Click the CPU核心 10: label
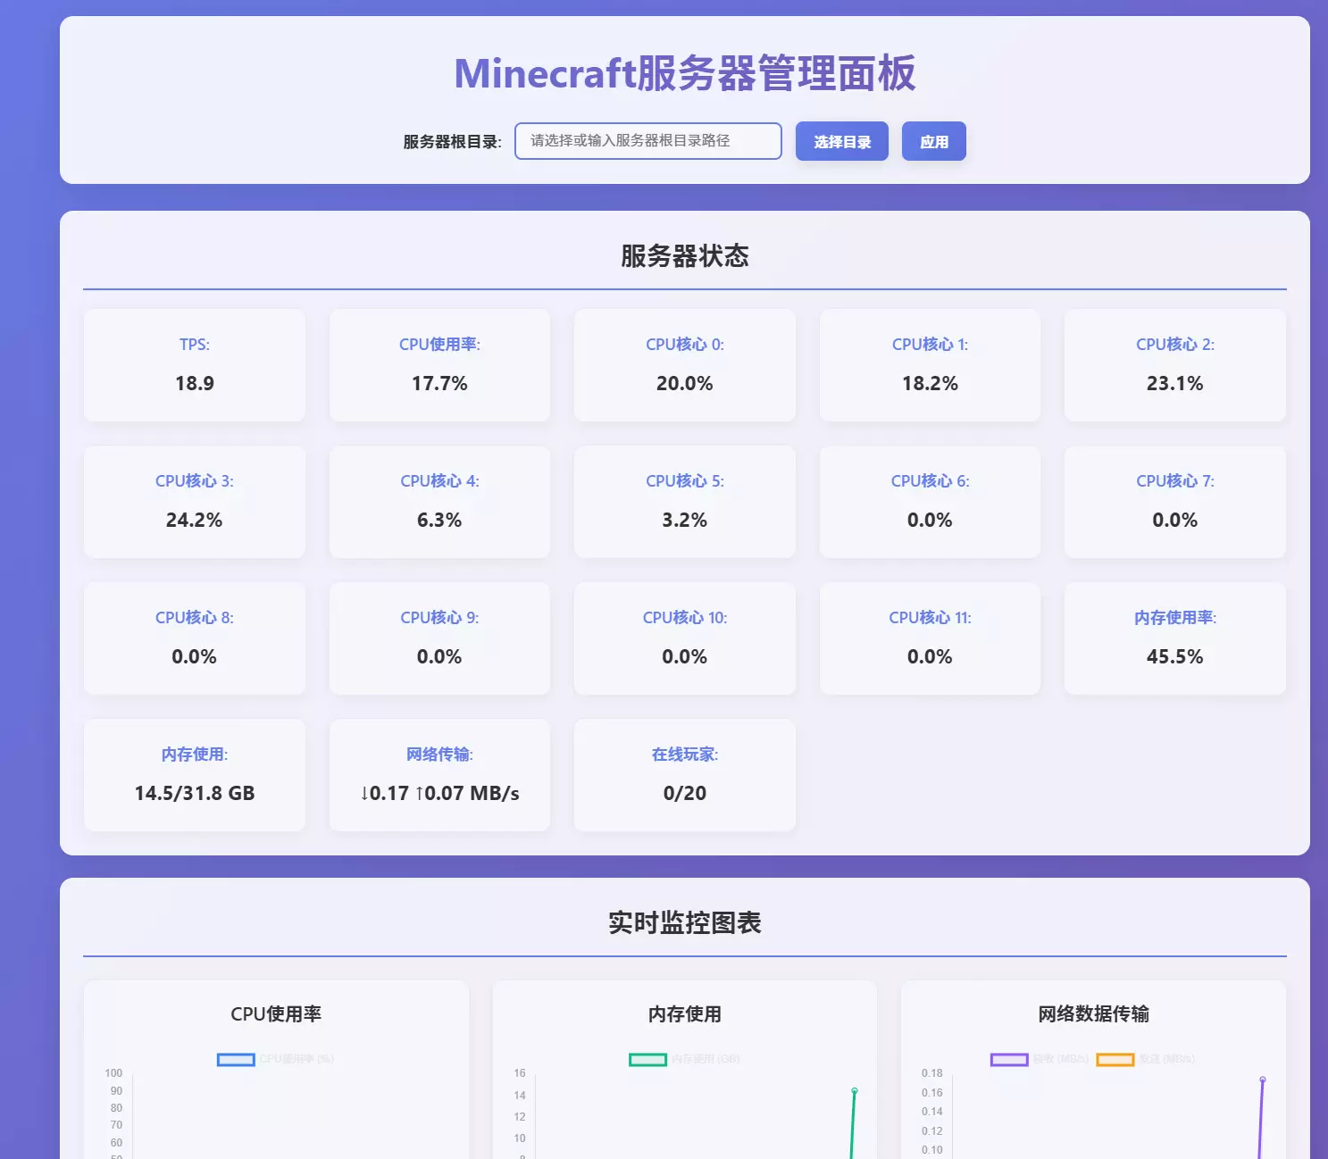1328x1159 pixels. coord(685,618)
